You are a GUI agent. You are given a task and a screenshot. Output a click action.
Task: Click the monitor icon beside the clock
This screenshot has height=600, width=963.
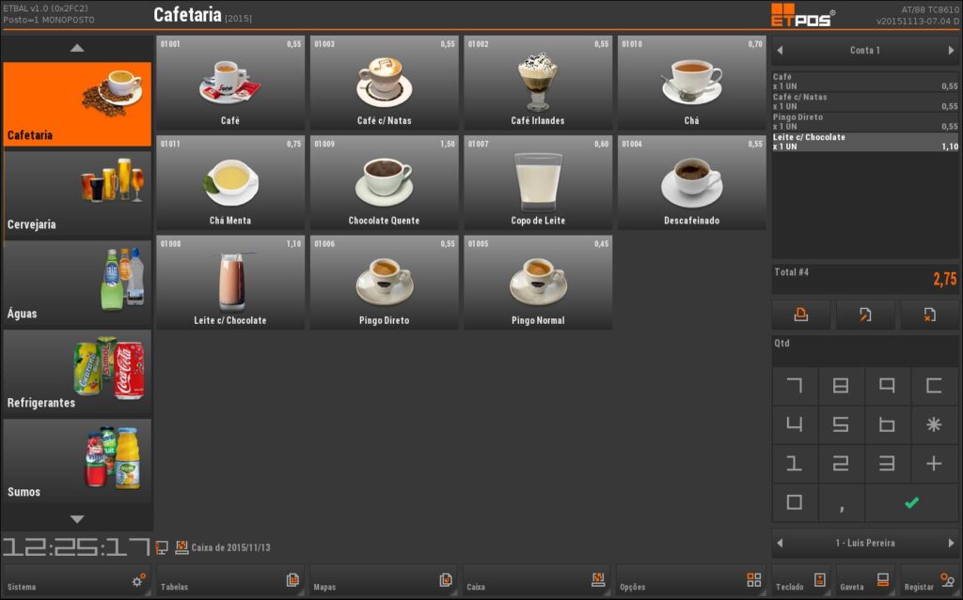(162, 547)
